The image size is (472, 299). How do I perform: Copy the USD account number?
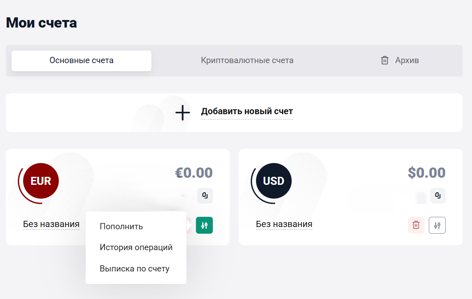pos(438,195)
